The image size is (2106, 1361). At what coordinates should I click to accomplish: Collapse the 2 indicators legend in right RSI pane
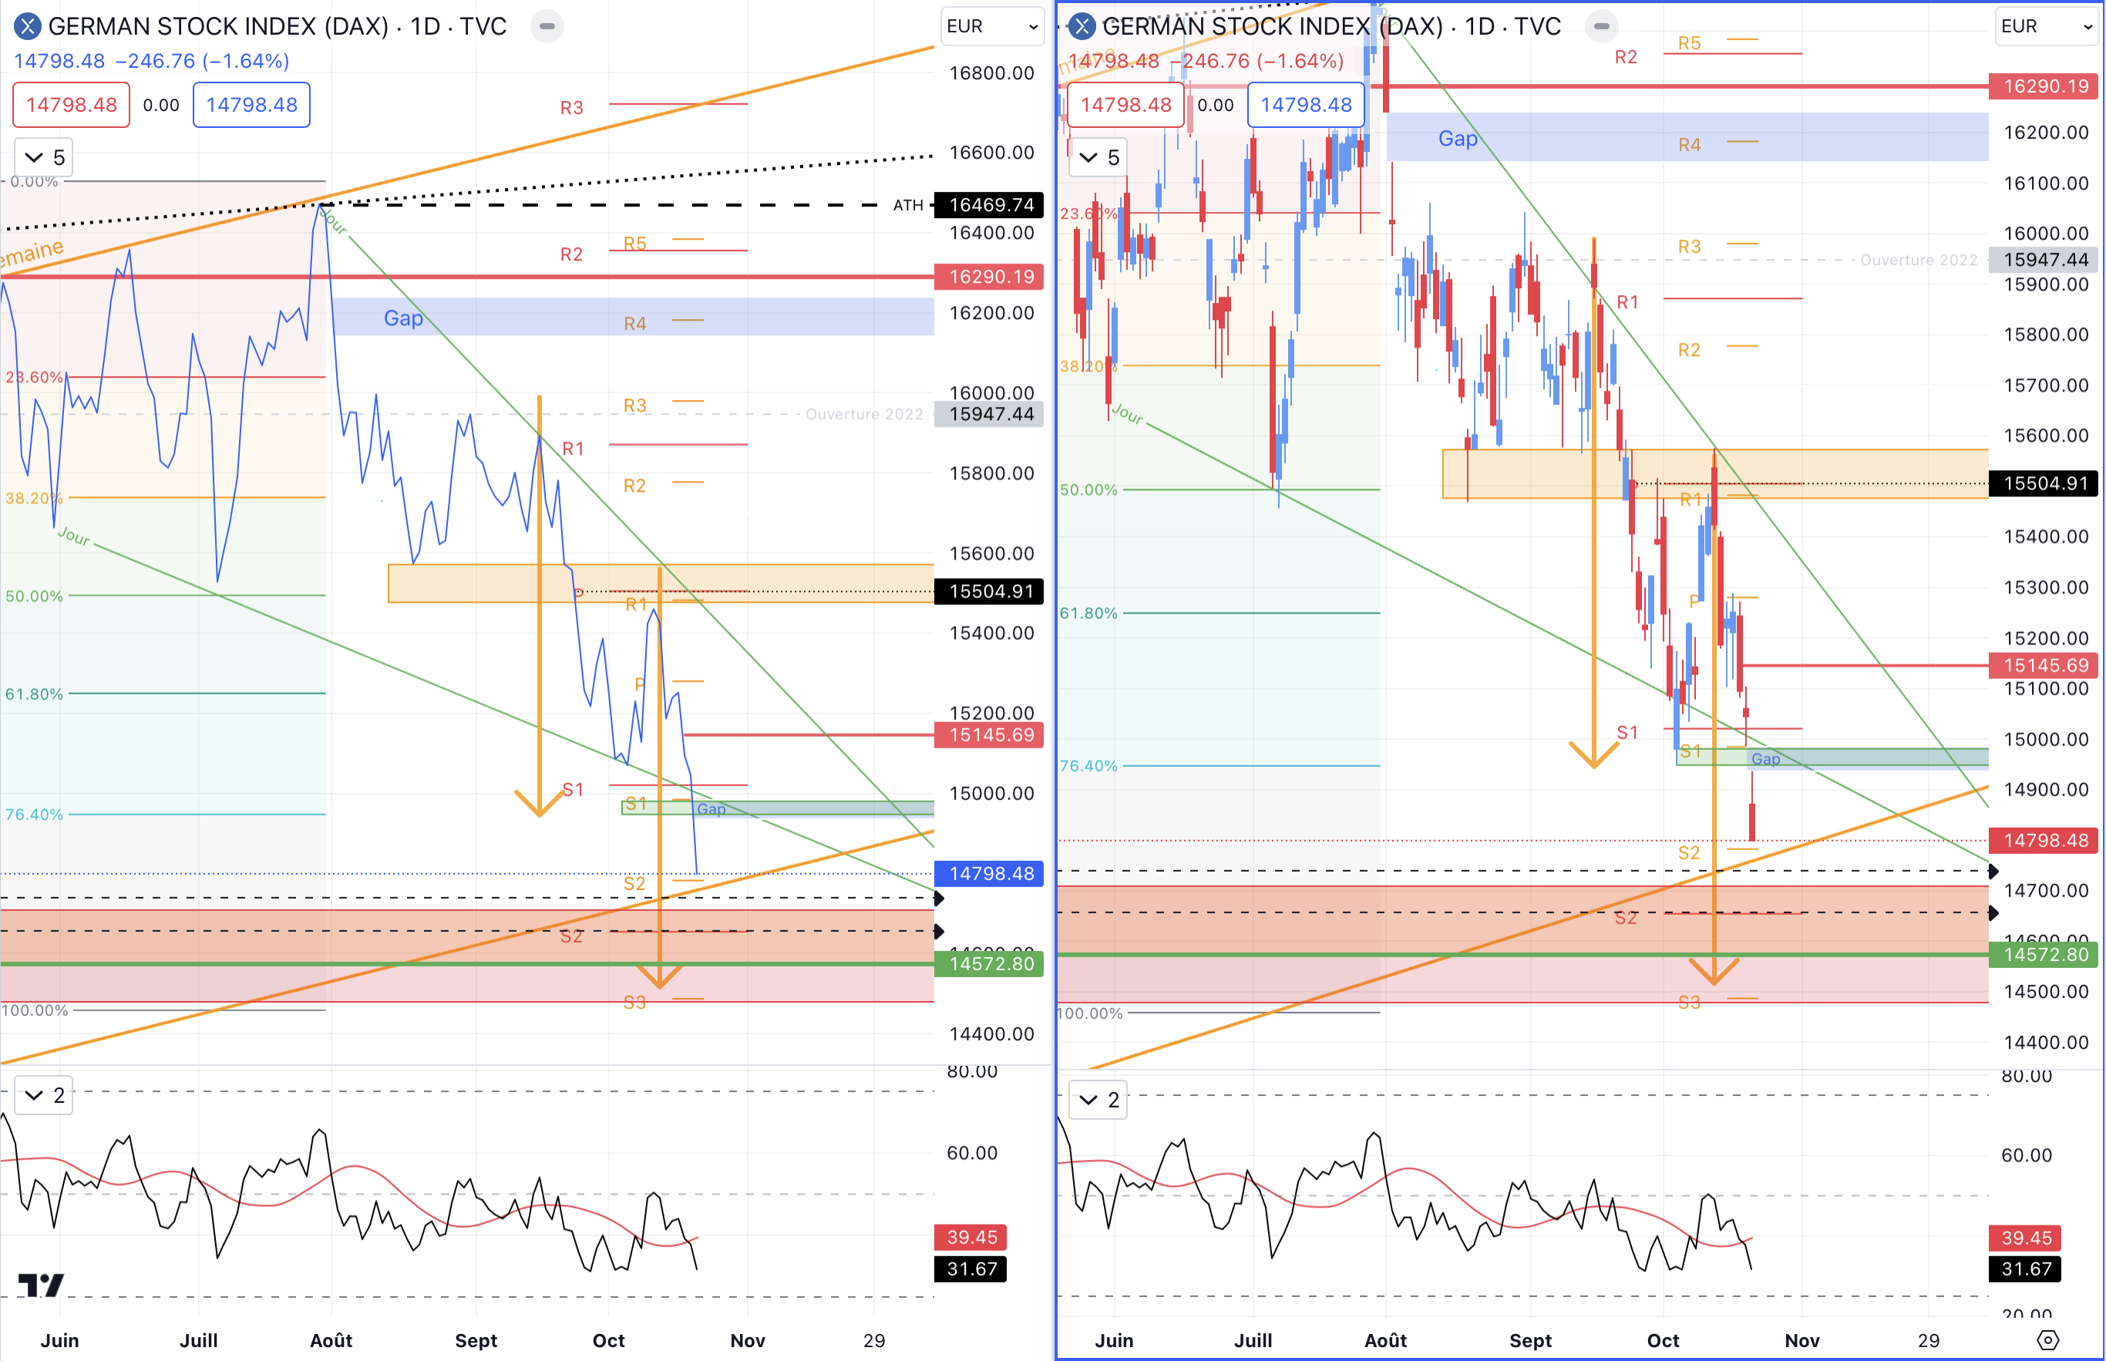point(1098,1100)
